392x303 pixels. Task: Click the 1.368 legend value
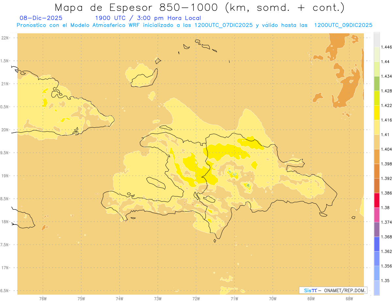coord(386,237)
